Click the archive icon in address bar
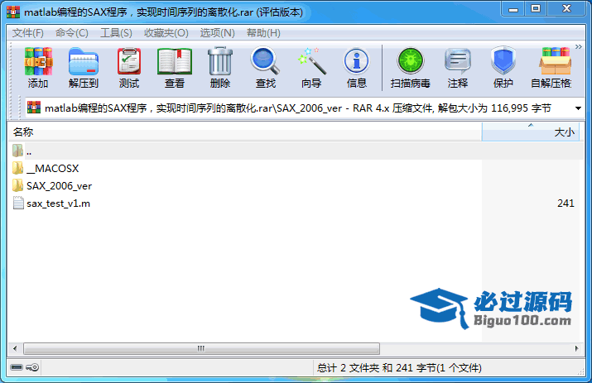 point(34,108)
